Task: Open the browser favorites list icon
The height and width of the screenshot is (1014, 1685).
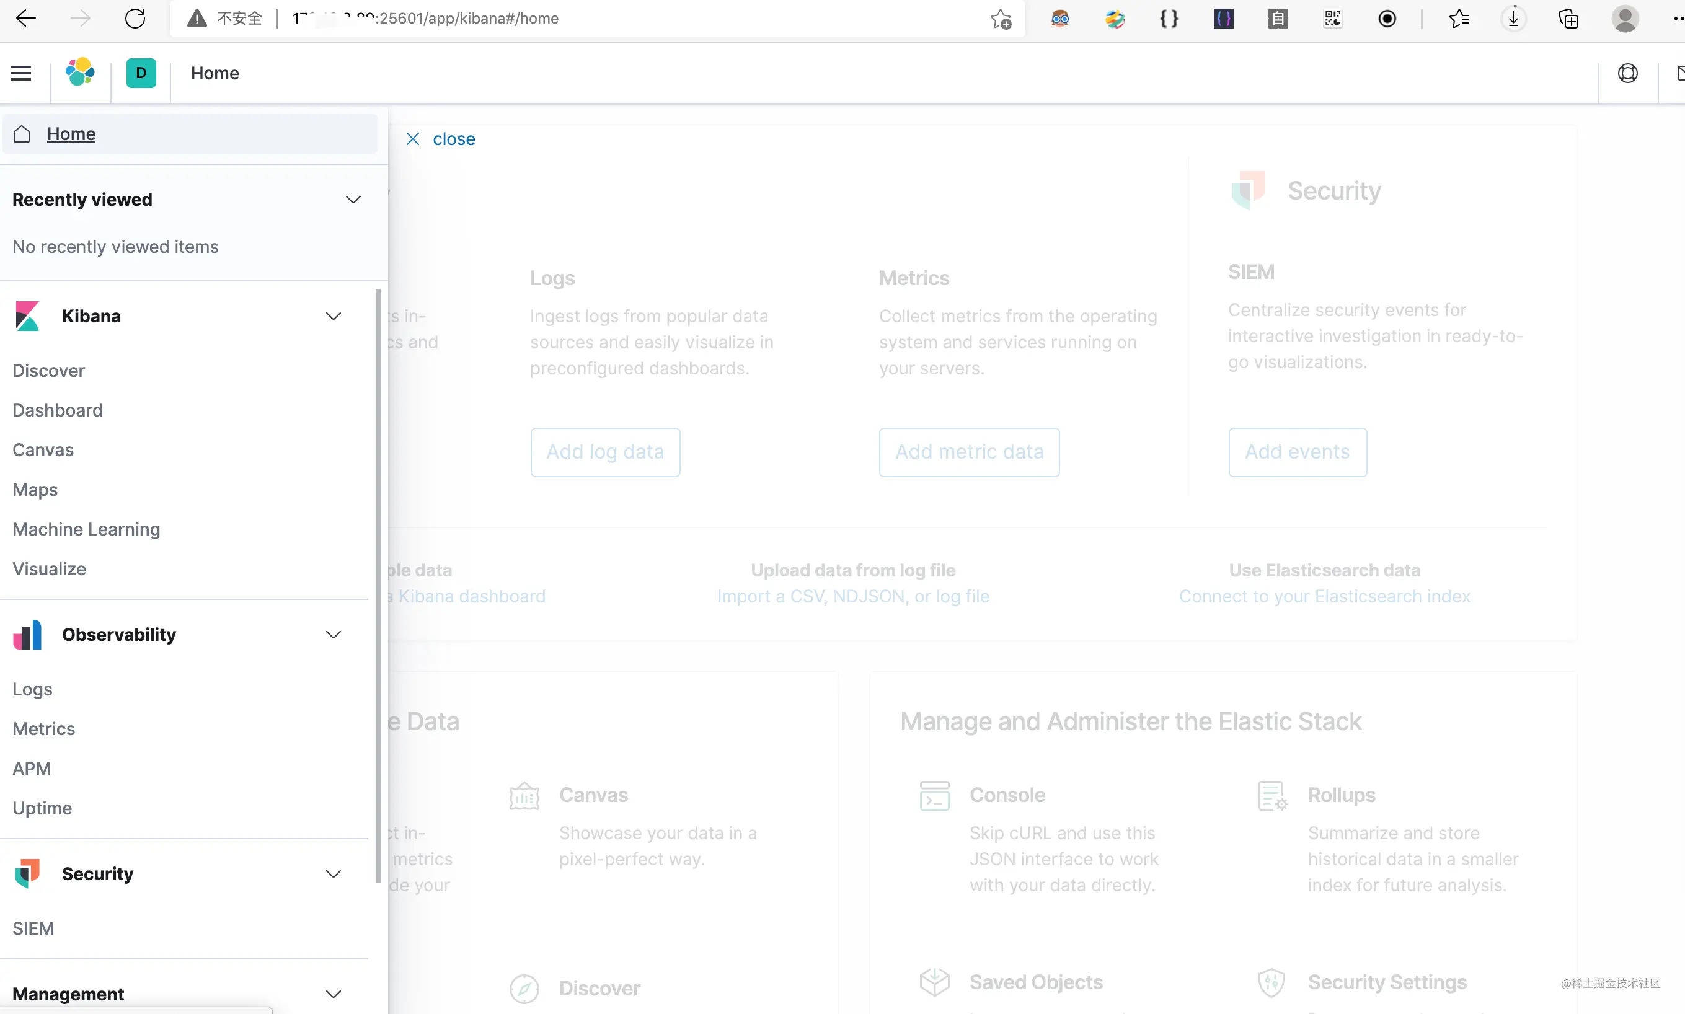Action: coord(1459,19)
